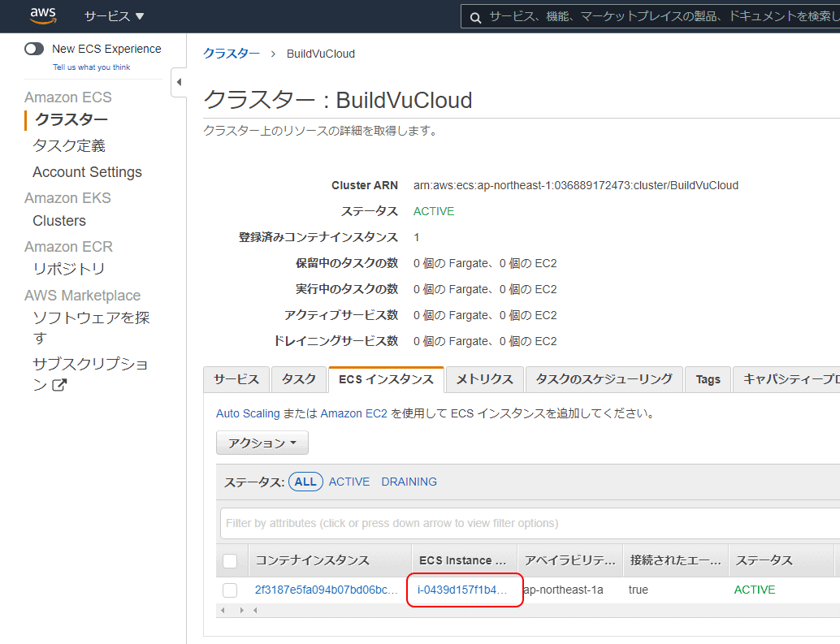This screenshot has width=840, height=644.
Task: Open リポジトリ under Amazon ECR
Action: pyautogui.click(x=68, y=269)
